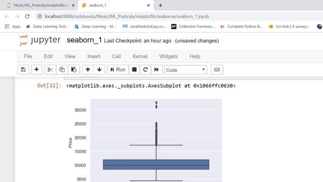The height and width of the screenshot is (182, 323).
Task: Save the notebook with the floppy icon
Action: coord(23,70)
